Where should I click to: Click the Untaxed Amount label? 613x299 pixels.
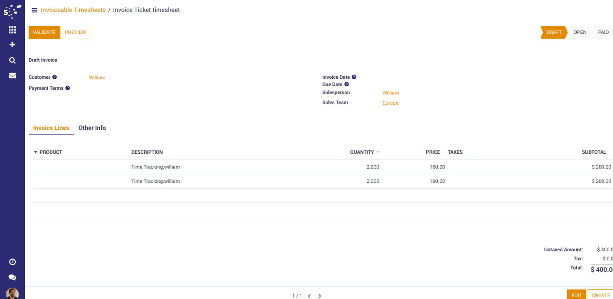(x=563, y=250)
